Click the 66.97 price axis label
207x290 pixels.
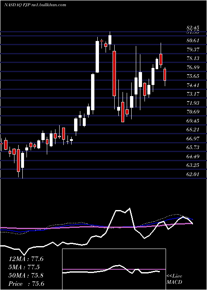(193, 139)
